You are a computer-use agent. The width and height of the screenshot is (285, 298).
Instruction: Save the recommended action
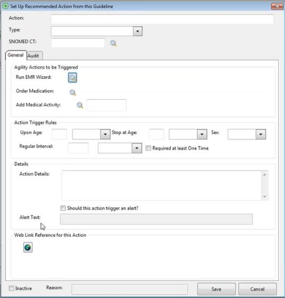[x=216, y=289]
